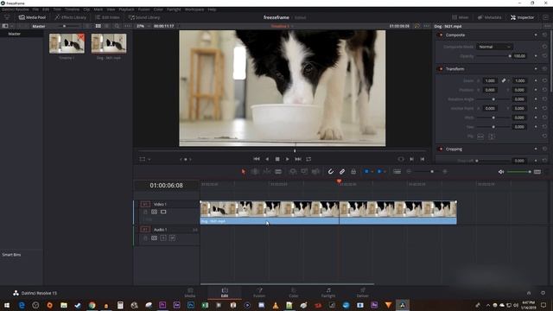Adjust the green volume slider
The image size is (553, 311).
click(x=519, y=172)
